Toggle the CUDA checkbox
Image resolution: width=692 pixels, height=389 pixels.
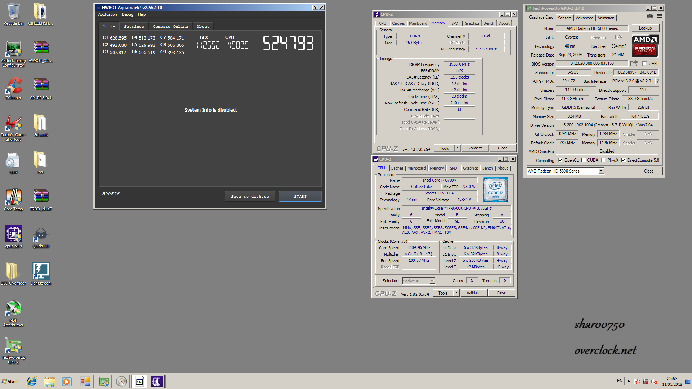tap(583, 160)
